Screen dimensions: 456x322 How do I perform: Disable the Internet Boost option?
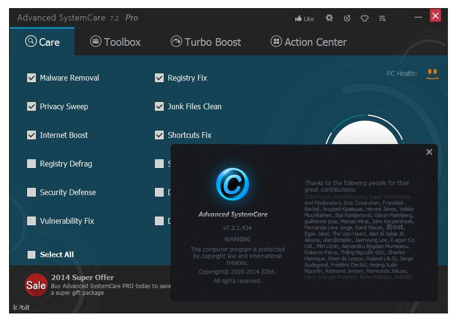click(31, 135)
